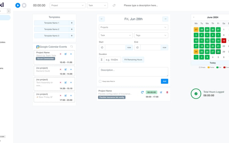Add the Tech Assembly event

[71, 83]
